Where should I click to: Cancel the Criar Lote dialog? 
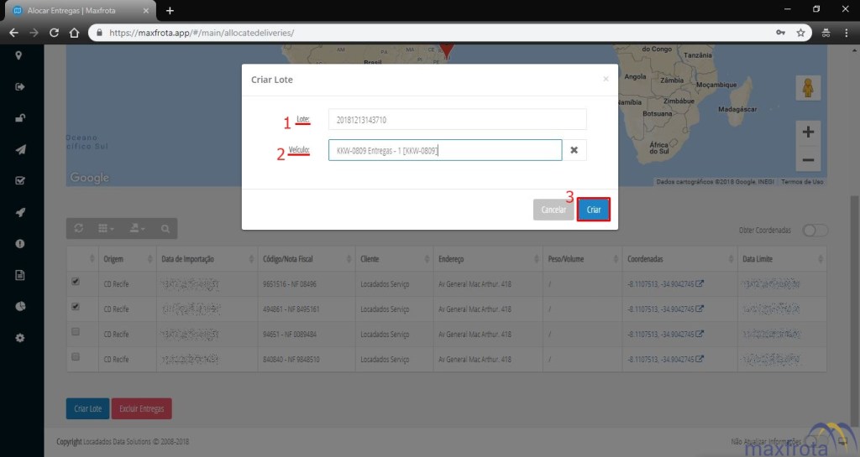pos(553,210)
